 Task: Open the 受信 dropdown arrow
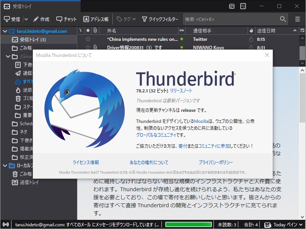click(25, 19)
